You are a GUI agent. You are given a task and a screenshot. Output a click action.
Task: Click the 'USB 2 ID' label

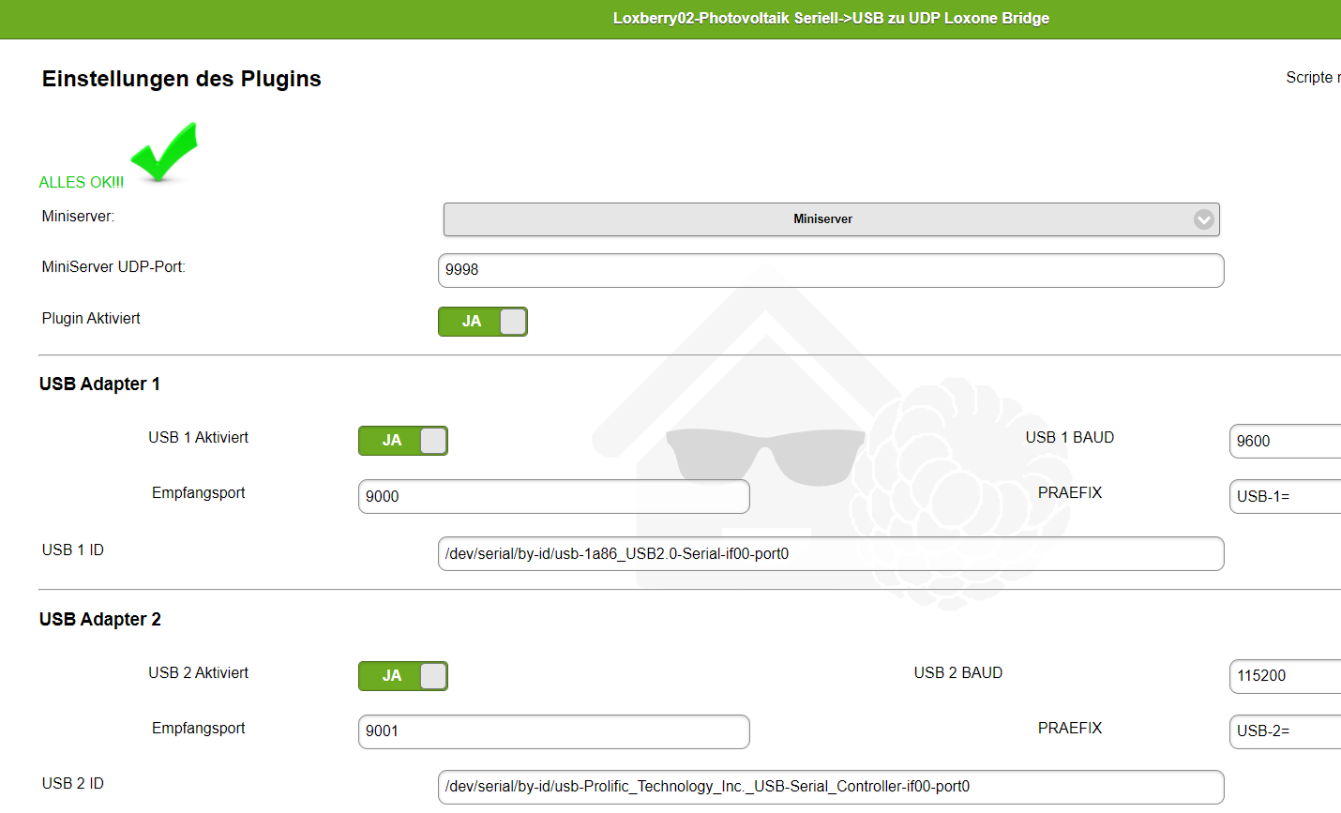tap(73, 784)
